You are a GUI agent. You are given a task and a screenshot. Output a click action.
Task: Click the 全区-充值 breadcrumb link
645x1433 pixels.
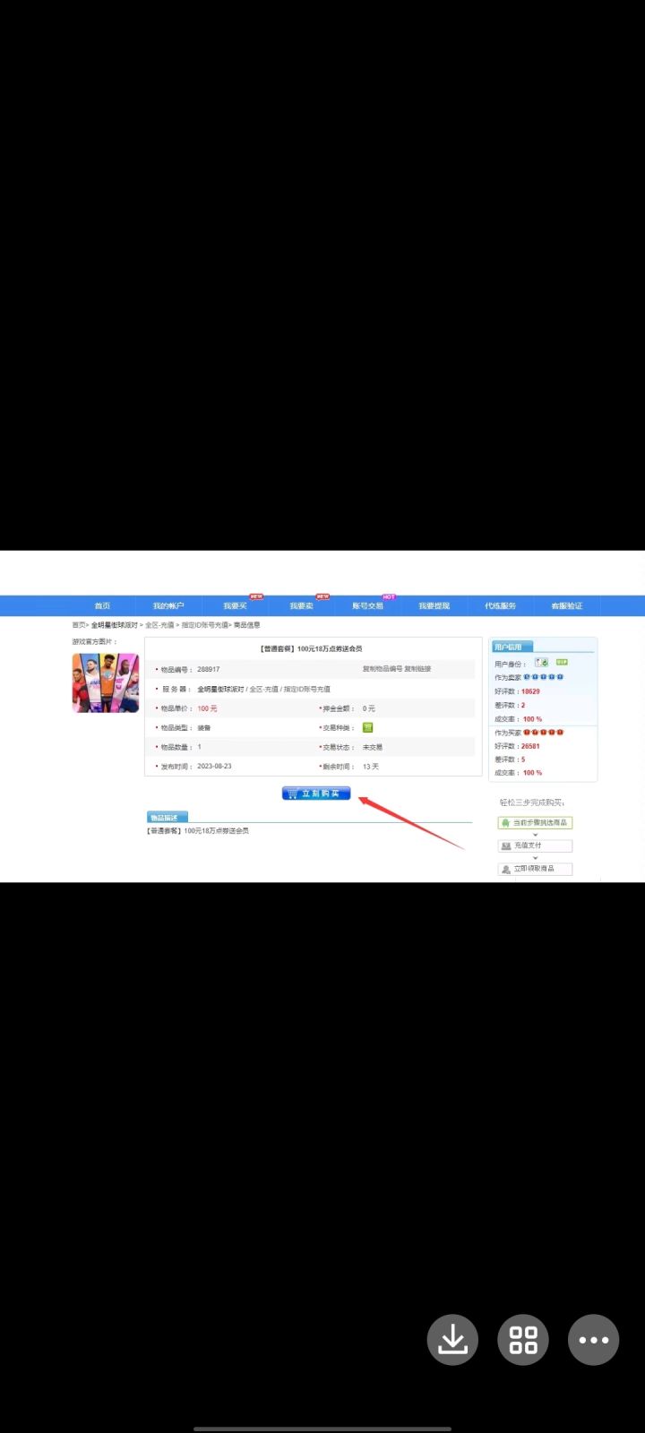[159, 625]
